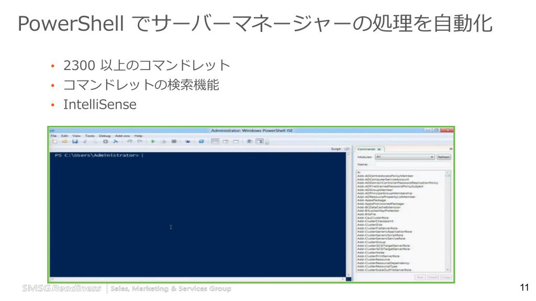Save the script with the floppy icon
This screenshot has height=301, width=536.
(x=75, y=141)
